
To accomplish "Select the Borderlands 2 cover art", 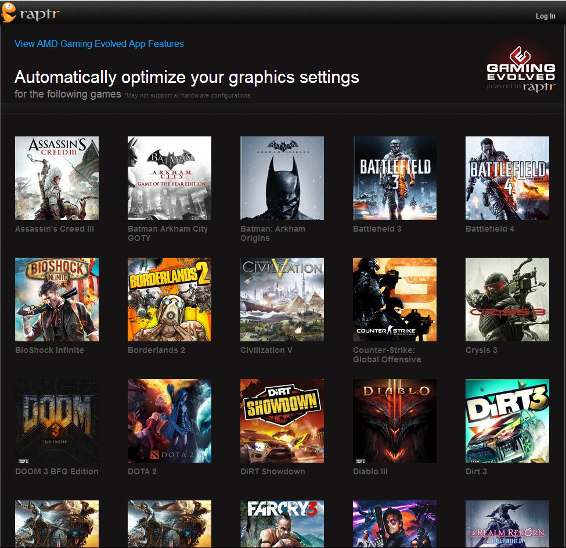I will point(170,300).
